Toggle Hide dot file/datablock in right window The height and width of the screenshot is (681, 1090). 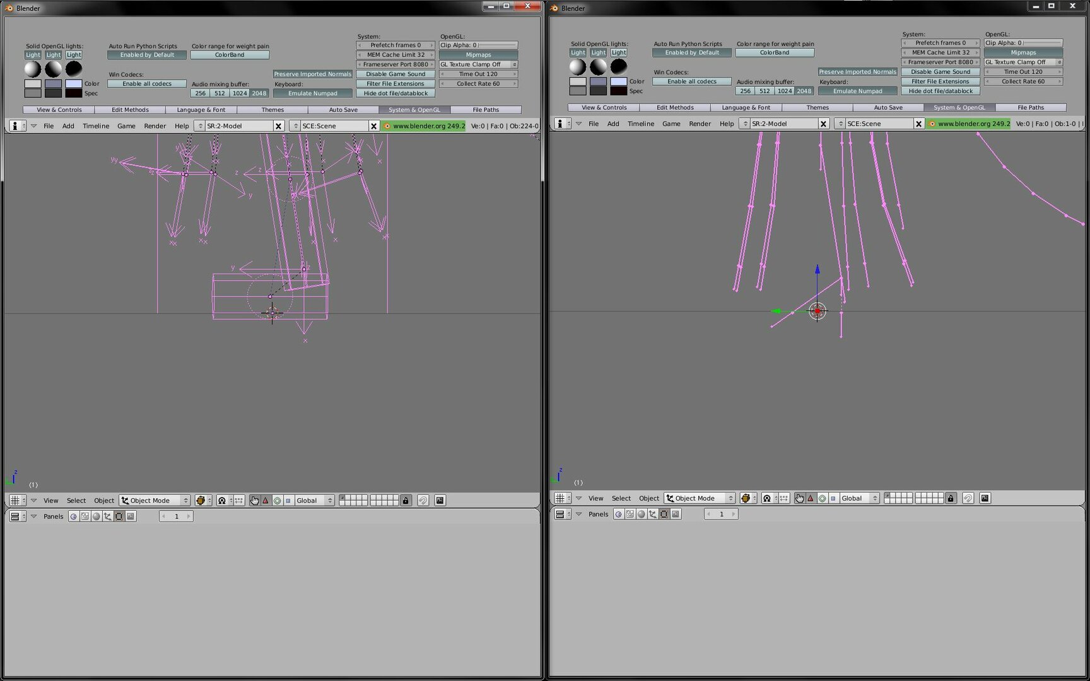tap(941, 91)
